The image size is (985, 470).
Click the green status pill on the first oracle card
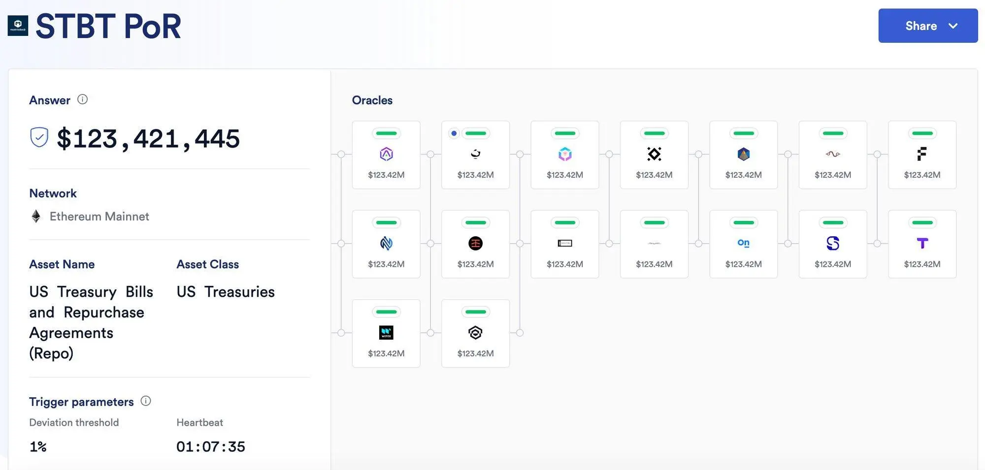386,133
